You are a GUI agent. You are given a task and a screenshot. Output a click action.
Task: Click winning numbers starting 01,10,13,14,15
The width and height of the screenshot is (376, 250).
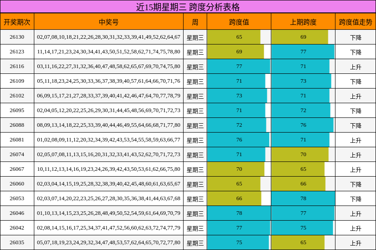pos(109,213)
